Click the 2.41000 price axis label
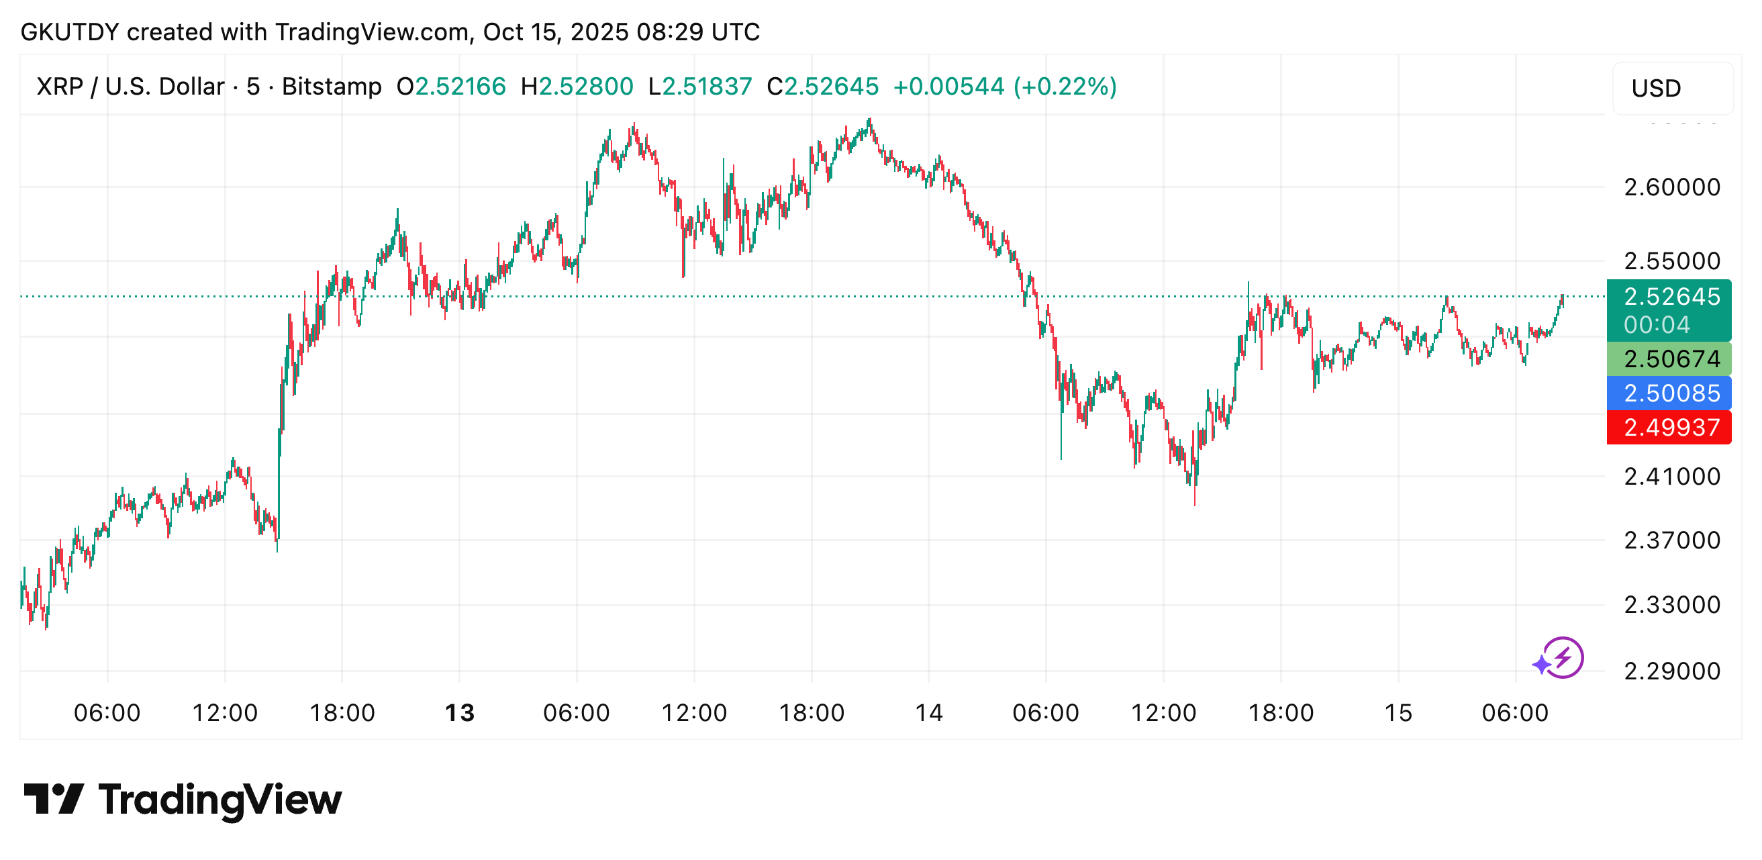Screen dimensions: 1762x860 click(1671, 477)
